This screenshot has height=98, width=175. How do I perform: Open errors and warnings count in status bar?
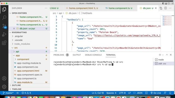tap(26, 93)
